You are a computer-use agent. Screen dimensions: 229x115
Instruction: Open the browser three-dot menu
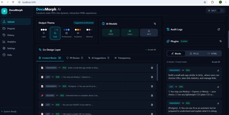[226, 2]
